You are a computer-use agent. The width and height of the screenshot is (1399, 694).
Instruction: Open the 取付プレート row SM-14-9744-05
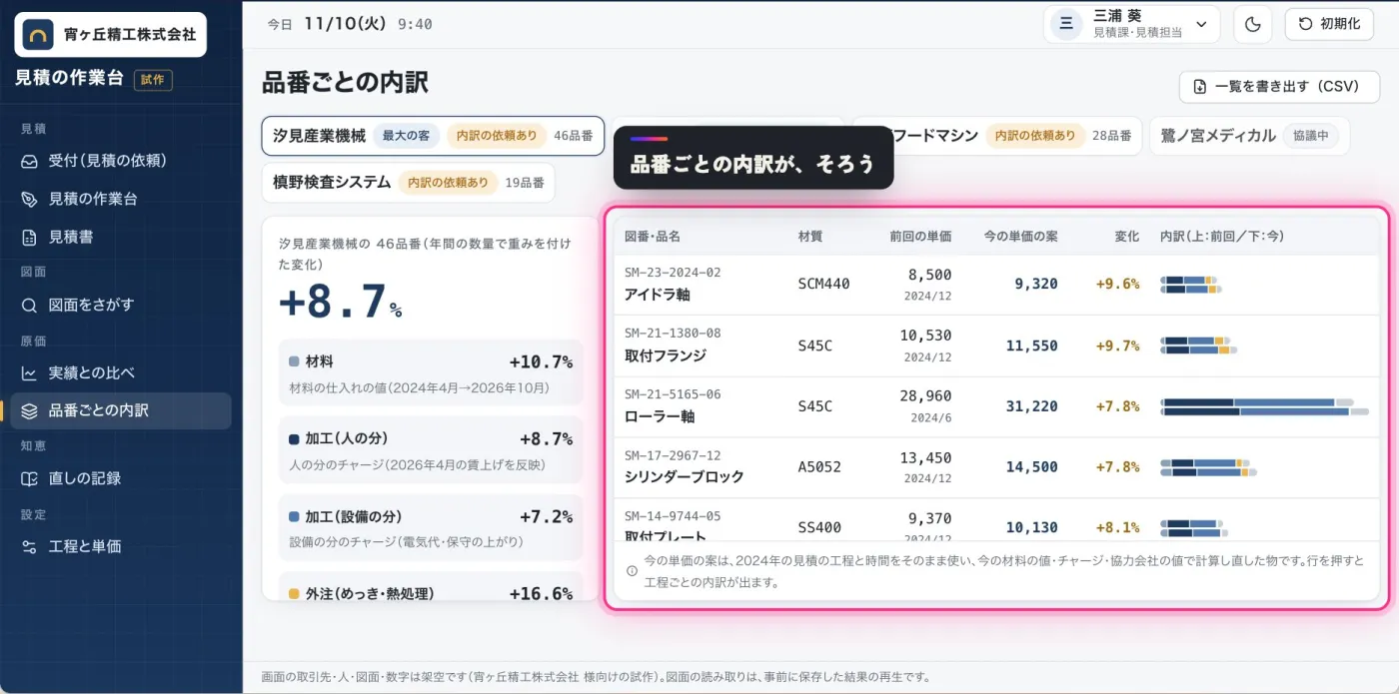pos(996,522)
